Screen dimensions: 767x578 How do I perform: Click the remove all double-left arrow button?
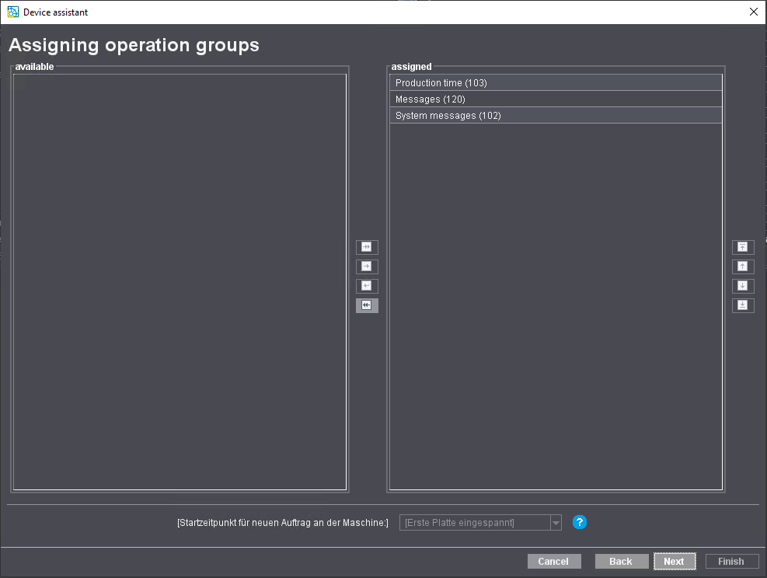coord(367,305)
